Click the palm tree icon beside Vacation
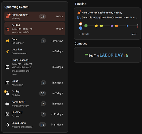This screenshot has height=134, width=142. click(x=7, y=51)
